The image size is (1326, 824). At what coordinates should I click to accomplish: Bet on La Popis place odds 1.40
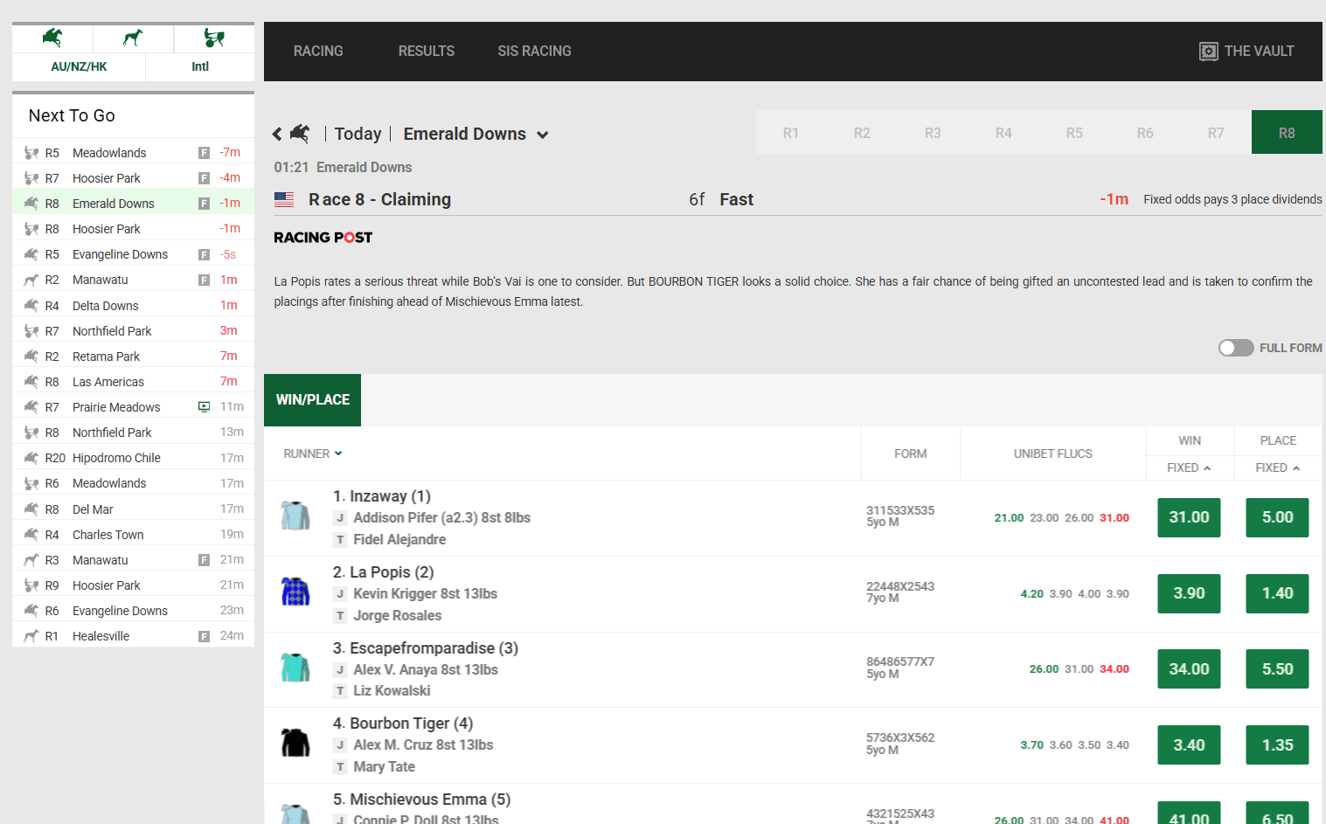click(1277, 593)
